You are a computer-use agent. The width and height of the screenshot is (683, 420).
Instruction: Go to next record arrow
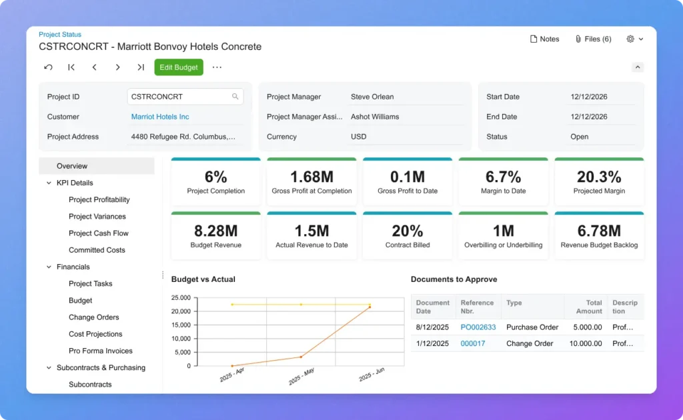(117, 67)
